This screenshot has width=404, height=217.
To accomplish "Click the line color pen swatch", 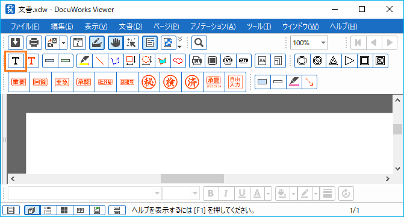I will [x=305, y=193].
